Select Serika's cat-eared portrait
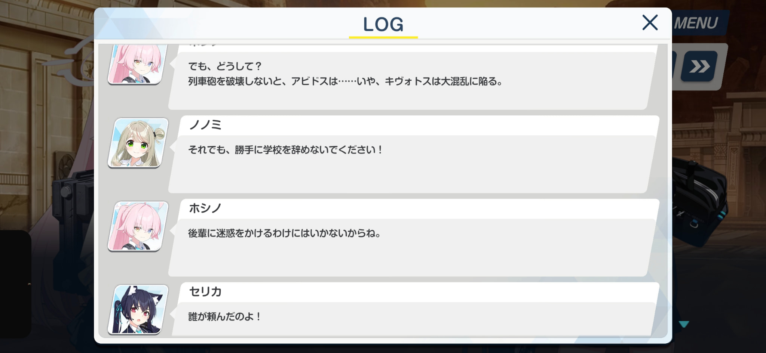 coord(138,310)
